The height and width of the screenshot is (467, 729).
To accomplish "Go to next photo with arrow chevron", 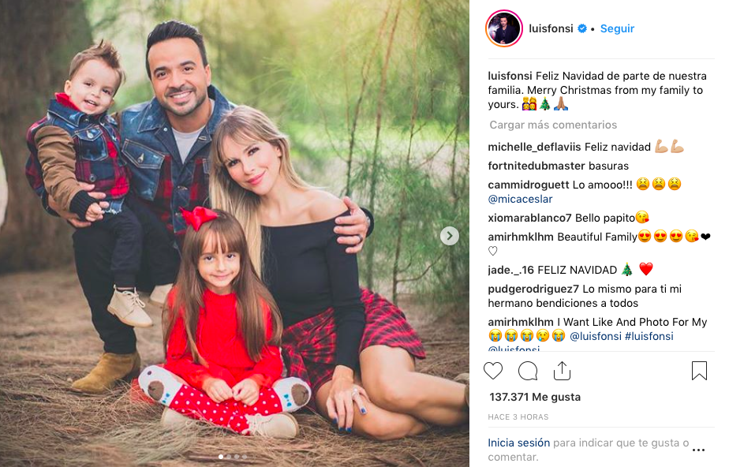I will click(450, 236).
